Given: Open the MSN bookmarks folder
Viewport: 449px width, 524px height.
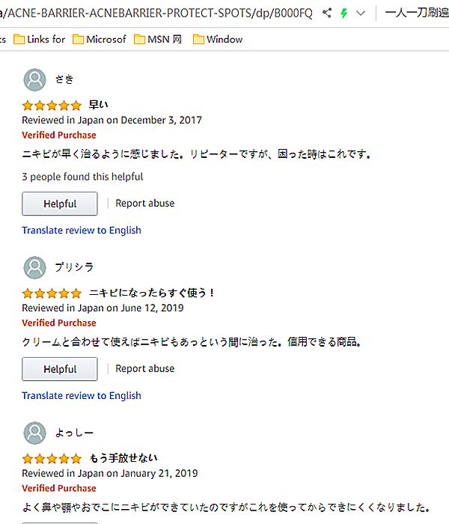Looking at the screenshot, I should [158, 39].
